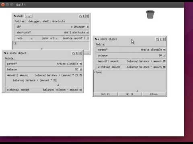Image resolution: width=193 pixels, height=144 pixels.
Task: Click the trash can on the desktop
Action: click(x=150, y=14)
